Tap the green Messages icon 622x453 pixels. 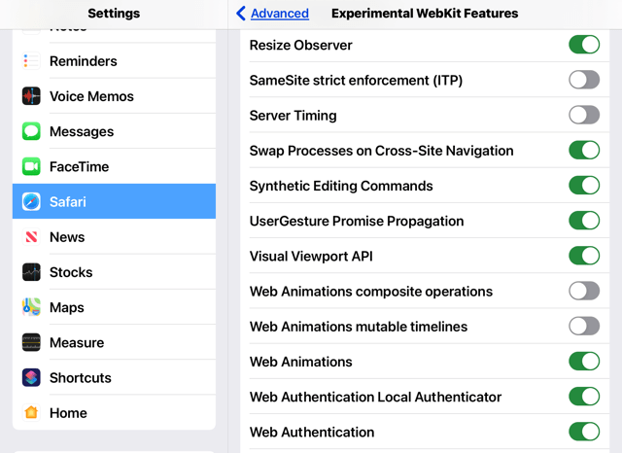point(31,131)
